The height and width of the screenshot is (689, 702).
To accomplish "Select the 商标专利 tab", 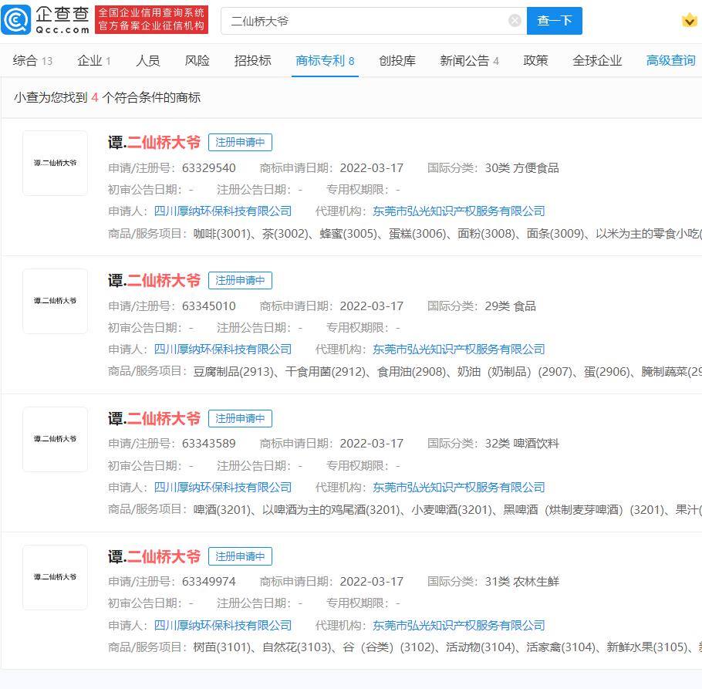I will click(x=325, y=60).
